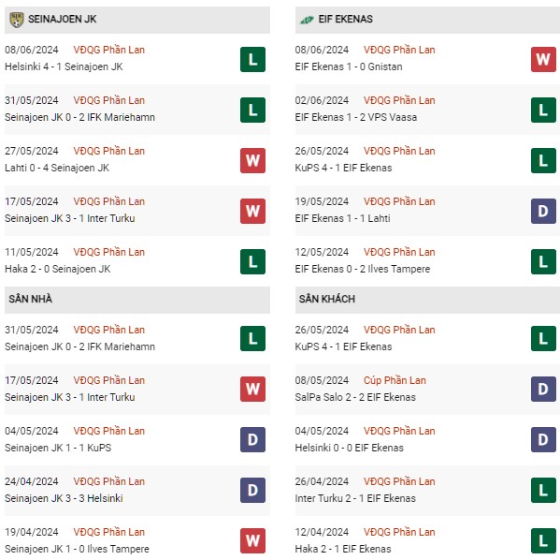
Task: Click the D badge for EIF Ekenas 1-1 Lahti
Action: click(543, 211)
